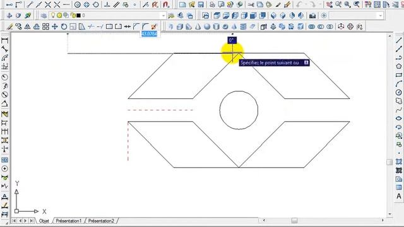
Task: Activate the Stretch tool
Action: [x=82, y=26]
